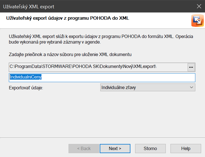
Task: Click the Zadajte priečinok a názov súboru label
Action: (x=70, y=54)
